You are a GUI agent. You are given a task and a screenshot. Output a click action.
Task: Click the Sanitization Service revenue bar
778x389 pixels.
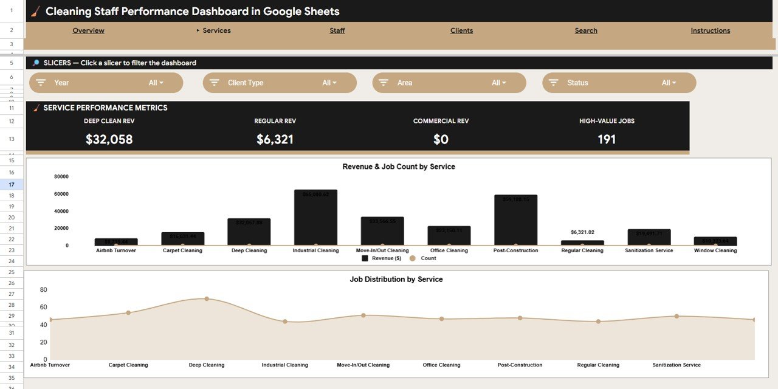tap(649, 237)
